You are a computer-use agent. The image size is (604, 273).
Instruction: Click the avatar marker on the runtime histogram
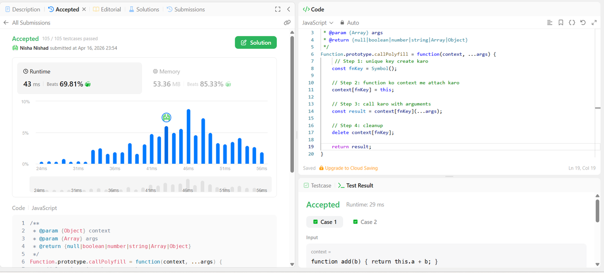pyautogui.click(x=167, y=117)
